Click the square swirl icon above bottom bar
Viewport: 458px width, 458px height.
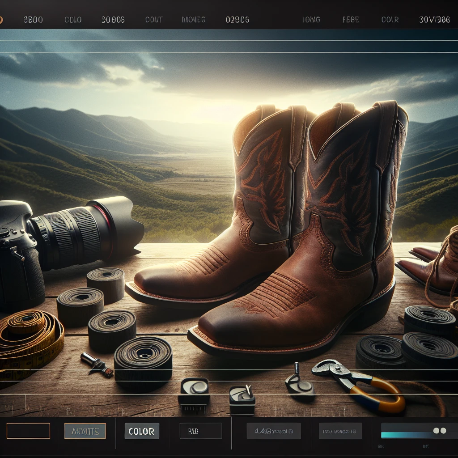(x=194, y=392)
